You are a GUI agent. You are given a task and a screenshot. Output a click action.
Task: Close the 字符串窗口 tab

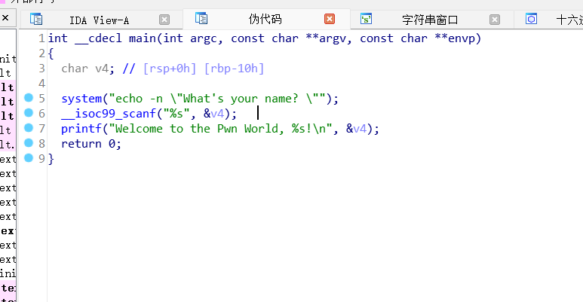click(495, 20)
